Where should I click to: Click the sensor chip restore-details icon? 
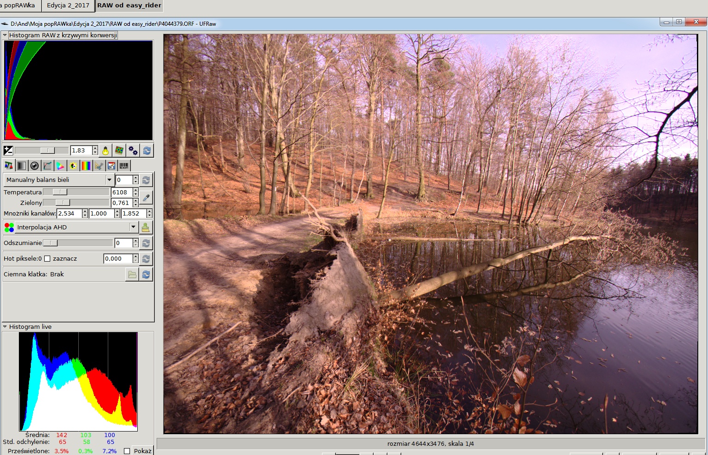pyautogui.click(x=119, y=151)
